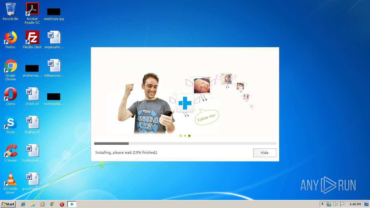Viewport: 370px width, 208px height.
Task: Open the volume speaker tray icon
Action: 336,204
